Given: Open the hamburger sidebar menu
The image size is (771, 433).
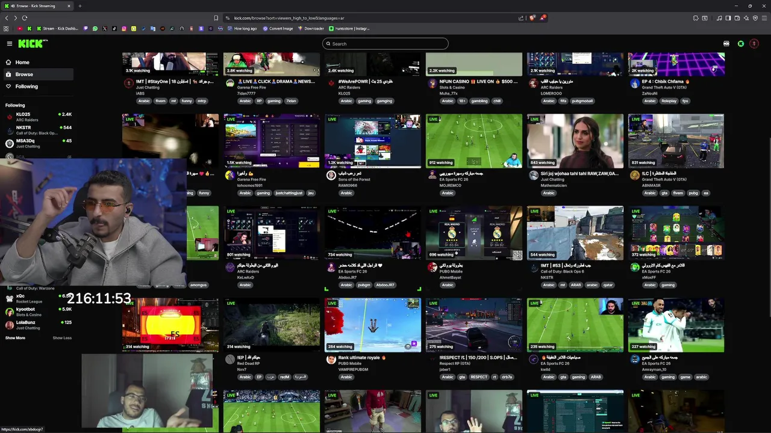Looking at the screenshot, I should 9,43.
